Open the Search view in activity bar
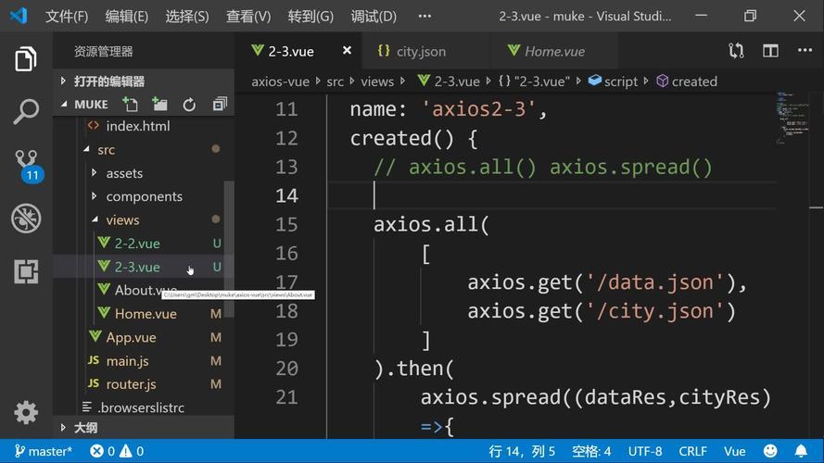824x463 pixels. coord(26,112)
